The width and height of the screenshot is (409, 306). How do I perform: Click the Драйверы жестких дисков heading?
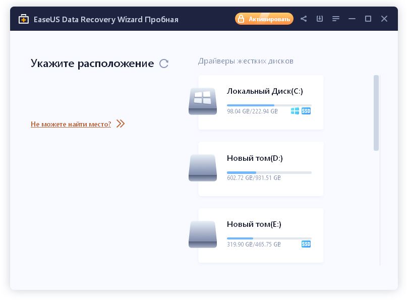click(x=246, y=62)
